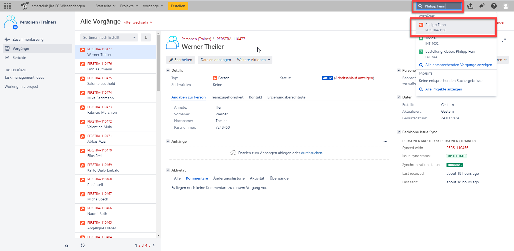The image size is (514, 251).
Task: Open the Projekte menu
Action: click(x=129, y=6)
